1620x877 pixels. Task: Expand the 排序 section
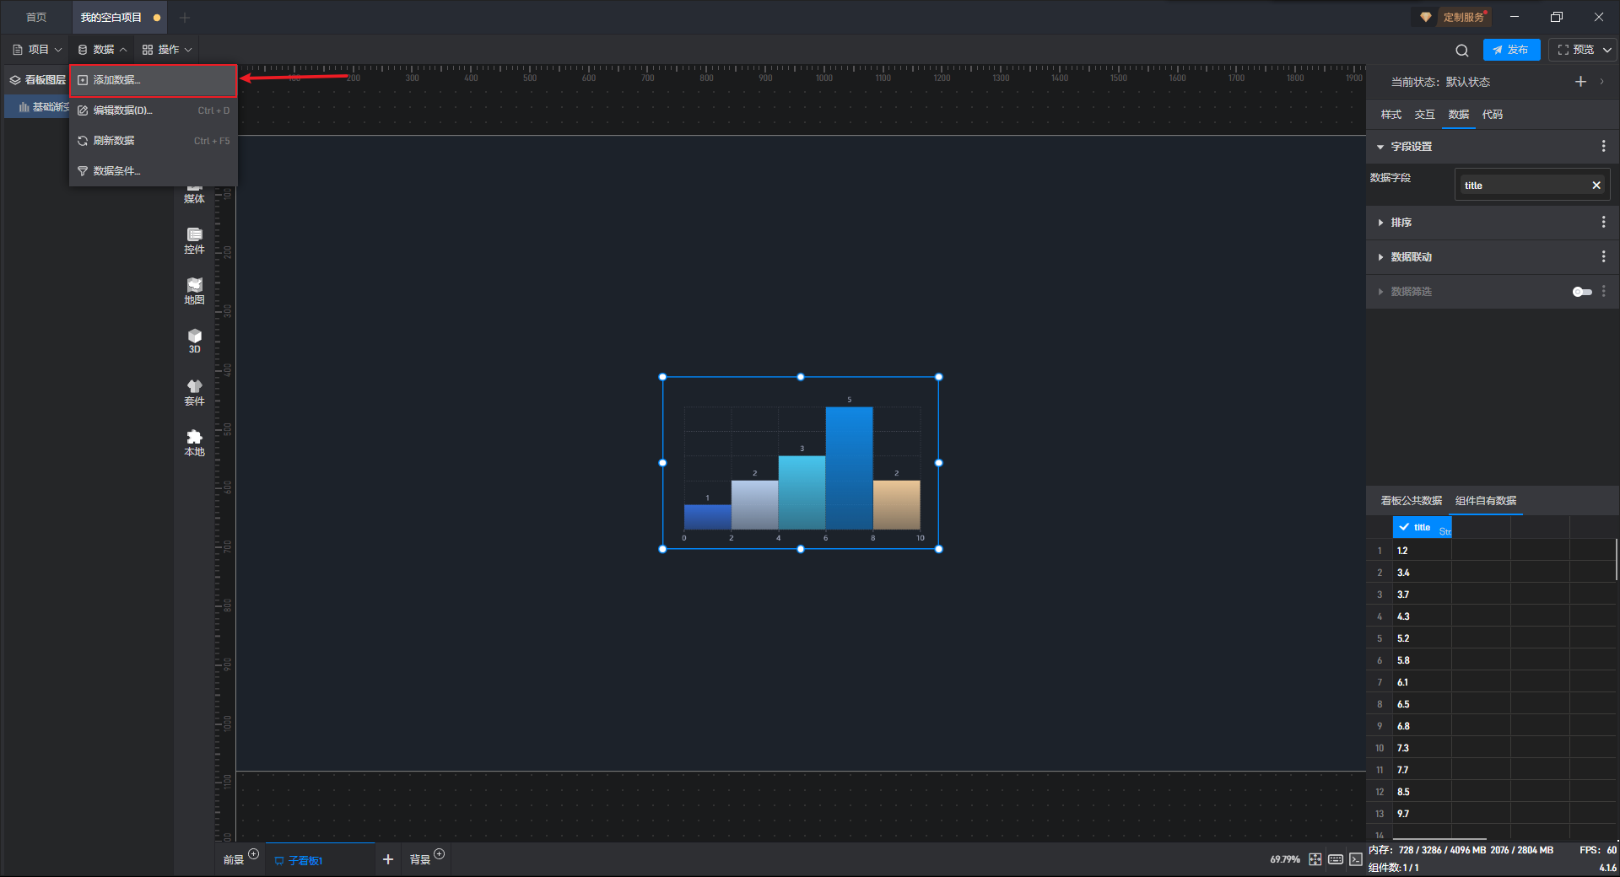tap(1380, 223)
